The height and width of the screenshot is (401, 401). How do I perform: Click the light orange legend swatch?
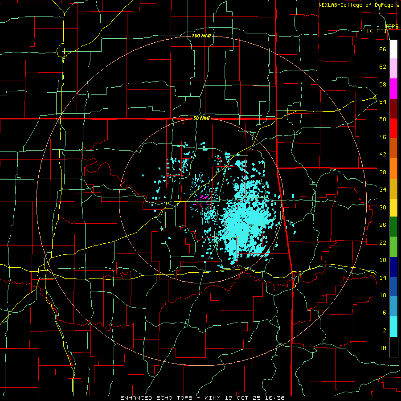393,168
